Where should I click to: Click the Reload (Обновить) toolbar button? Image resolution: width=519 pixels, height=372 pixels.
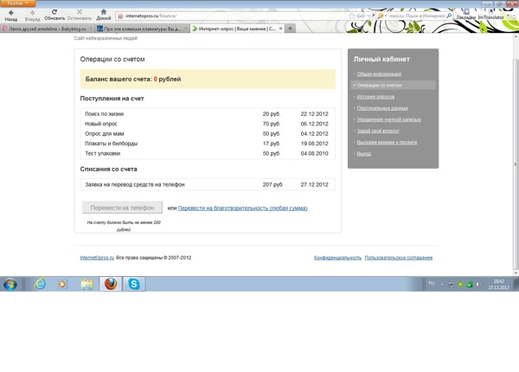click(53, 13)
